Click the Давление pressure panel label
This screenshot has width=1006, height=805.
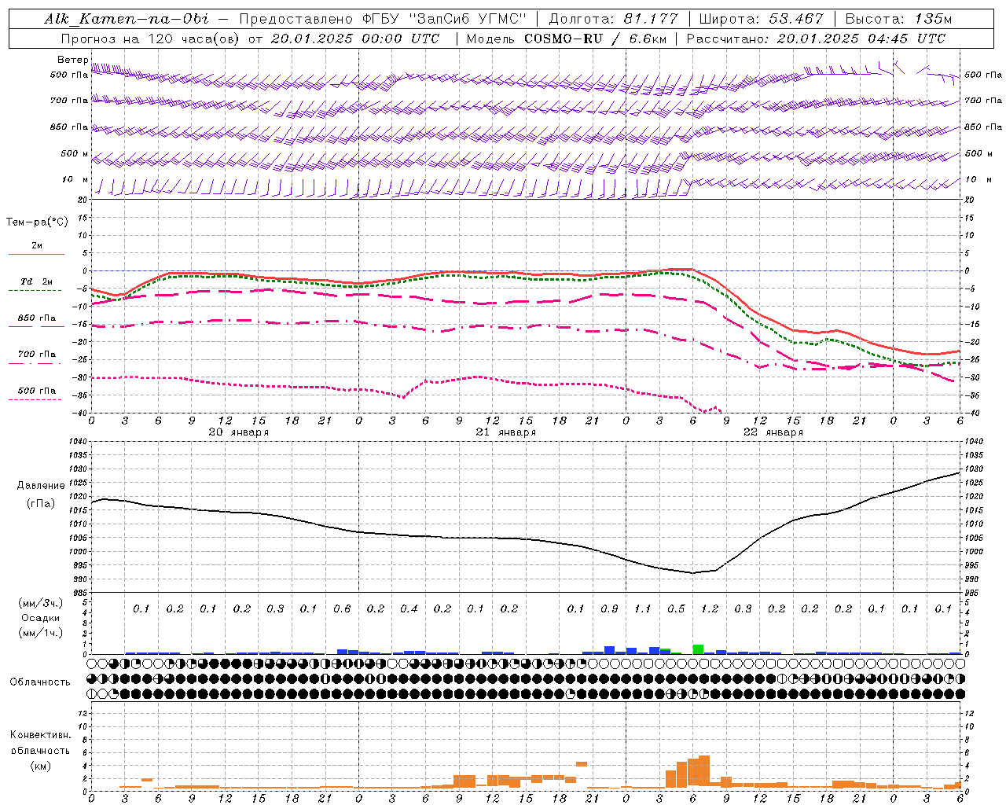(40, 486)
